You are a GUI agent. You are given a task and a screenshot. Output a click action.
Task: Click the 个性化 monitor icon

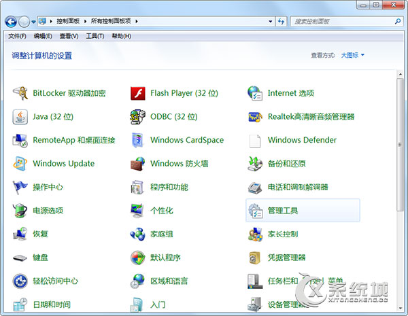click(137, 211)
